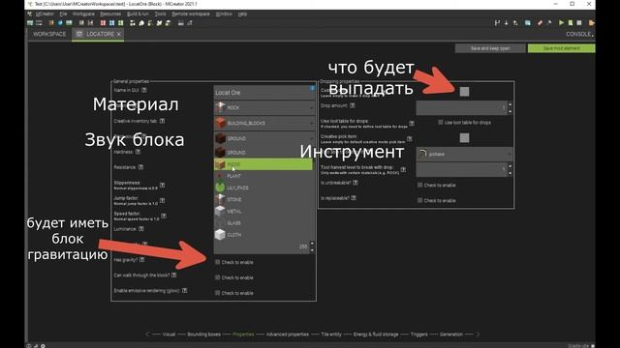Open the BUILDING_BLOCKS creative tab dropdown
This screenshot has width=620, height=348.
click(x=264, y=123)
